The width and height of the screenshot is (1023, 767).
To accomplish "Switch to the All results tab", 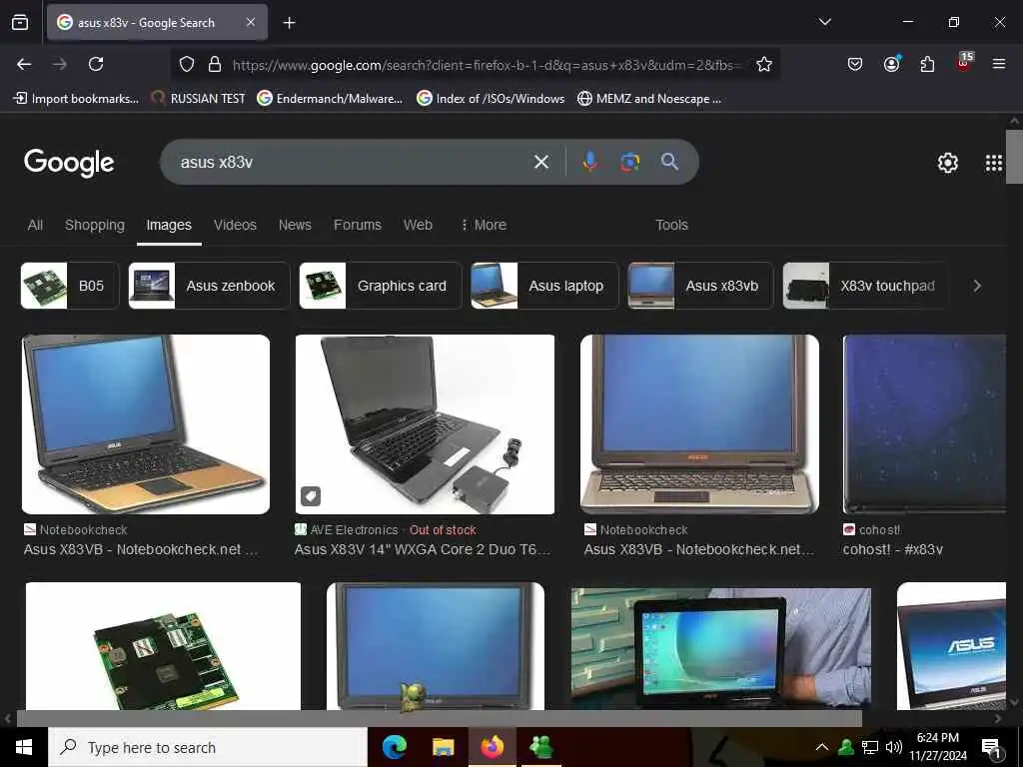I will (35, 225).
